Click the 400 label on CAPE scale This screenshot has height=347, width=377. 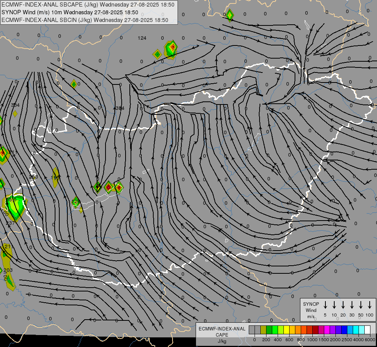pos(278,340)
